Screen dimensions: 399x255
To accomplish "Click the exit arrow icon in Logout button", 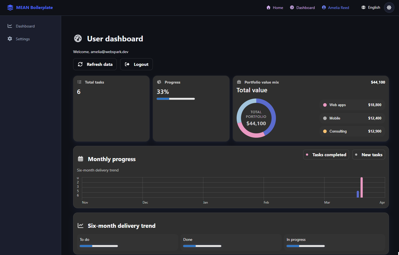I will tap(127, 64).
